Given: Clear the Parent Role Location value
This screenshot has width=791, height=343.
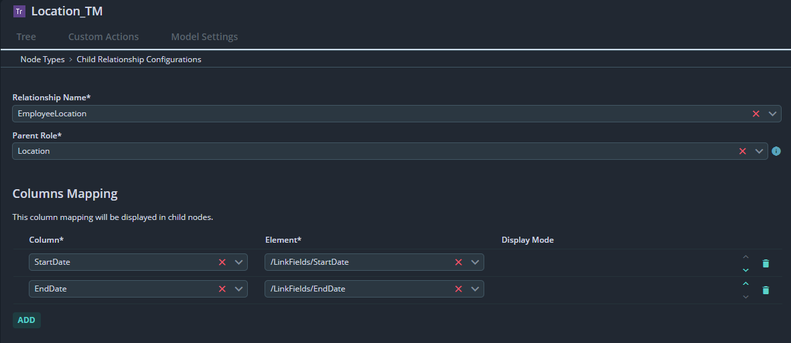Looking at the screenshot, I should [x=743, y=151].
